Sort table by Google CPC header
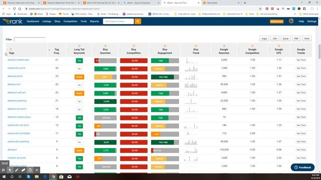 (x=279, y=51)
